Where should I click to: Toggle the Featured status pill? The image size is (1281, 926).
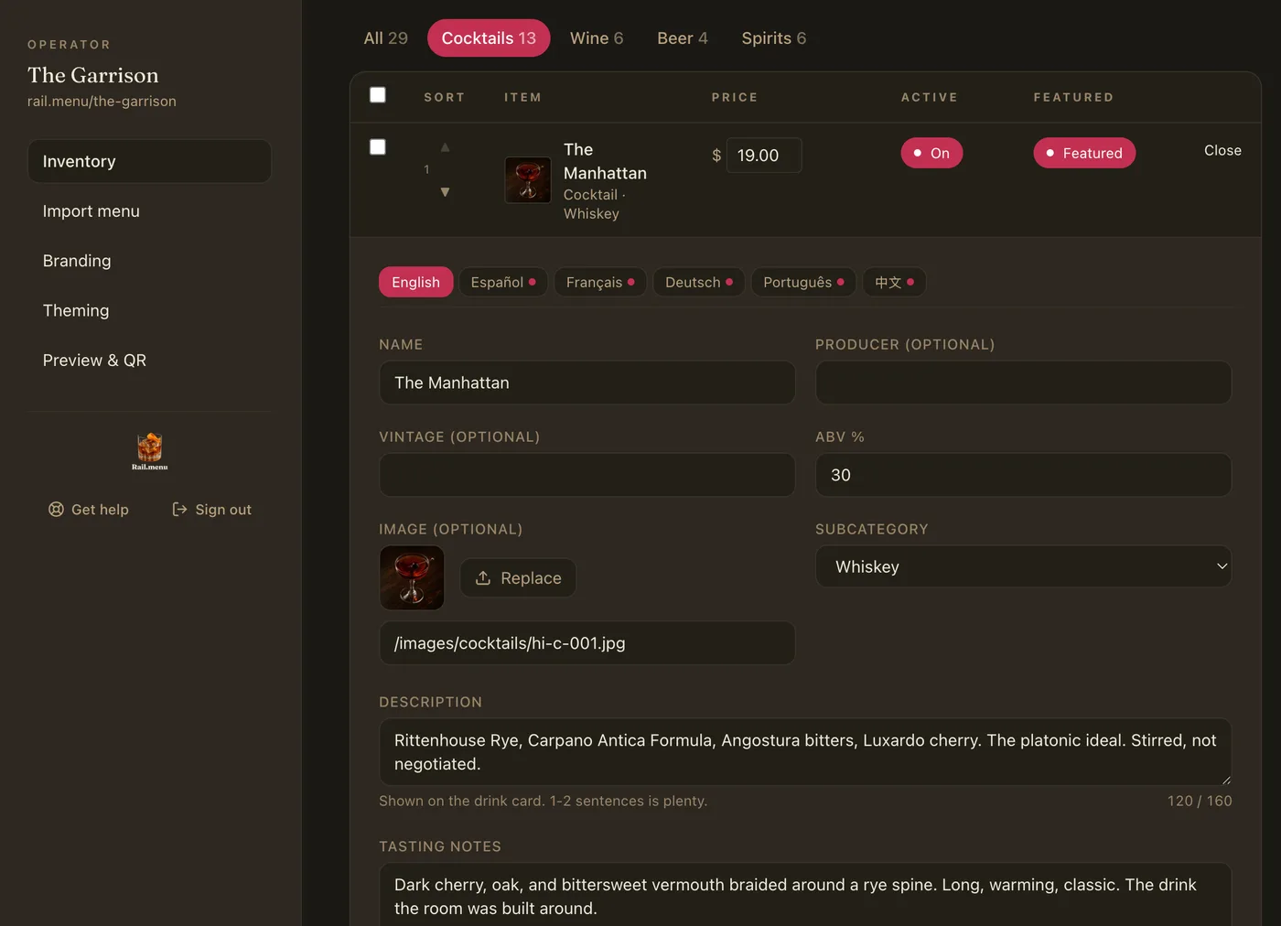coord(1084,153)
